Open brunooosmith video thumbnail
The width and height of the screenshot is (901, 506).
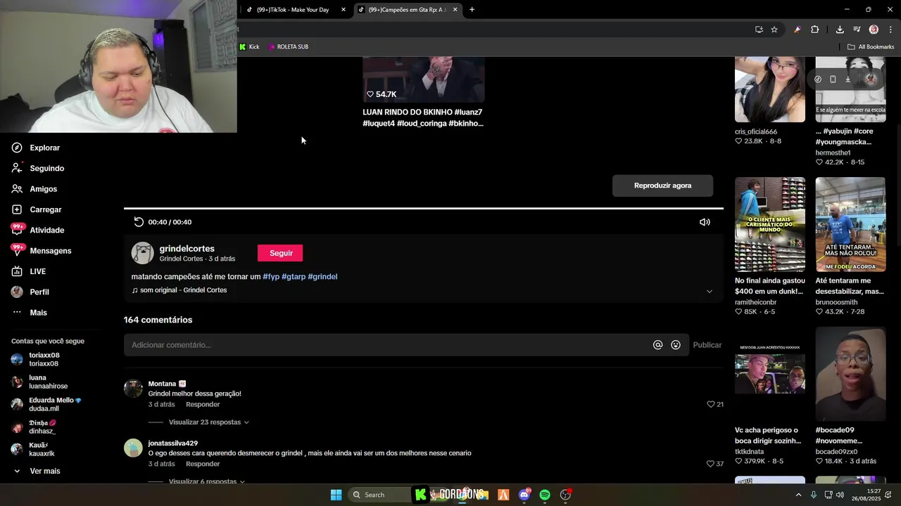pos(850,224)
